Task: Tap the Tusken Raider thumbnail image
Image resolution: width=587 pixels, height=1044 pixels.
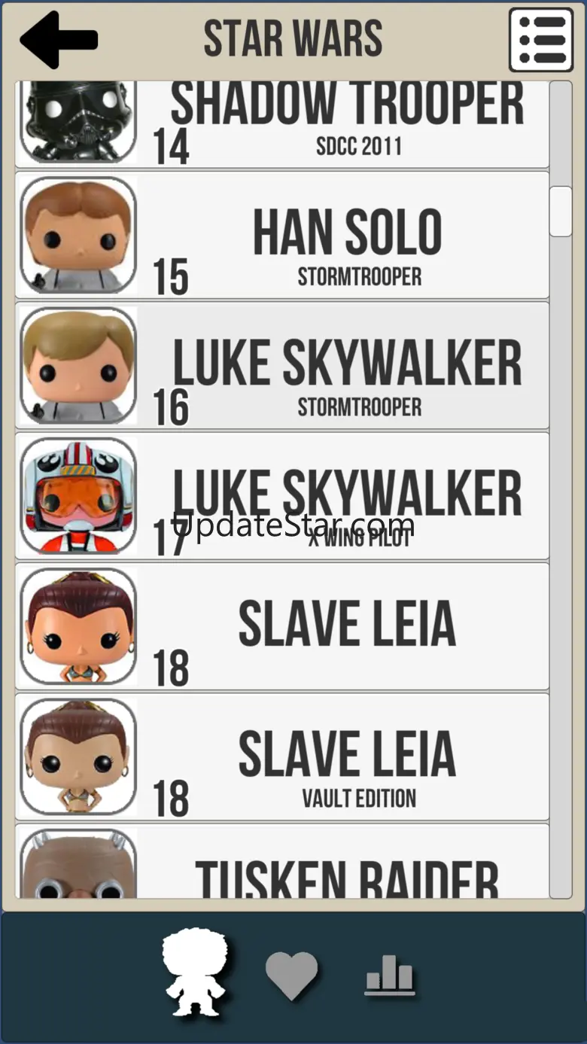Action: click(x=78, y=863)
